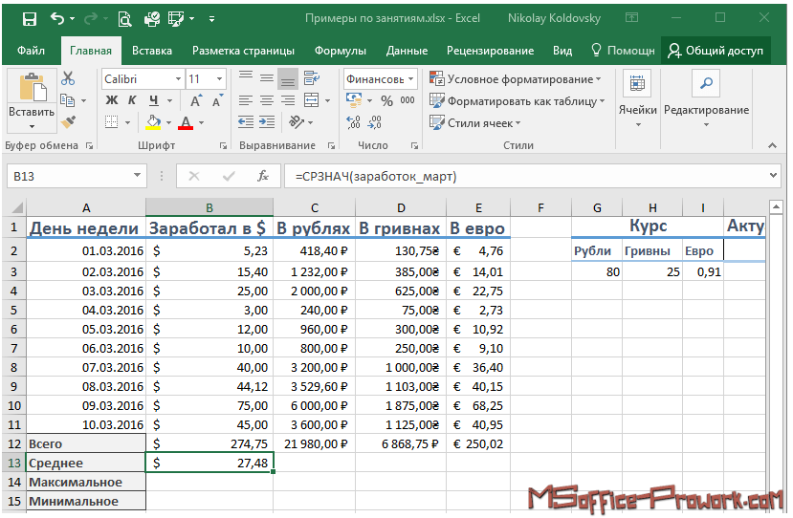This screenshot has height=518, width=793.
Task: Collapse the ribbon with the chevron
Action: pos(772,145)
